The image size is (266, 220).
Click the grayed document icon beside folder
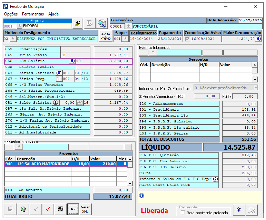pos(90,23)
